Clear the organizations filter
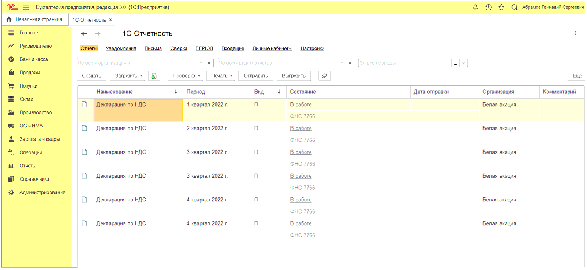 pos(209,63)
